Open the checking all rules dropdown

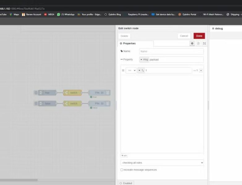coord(162,162)
